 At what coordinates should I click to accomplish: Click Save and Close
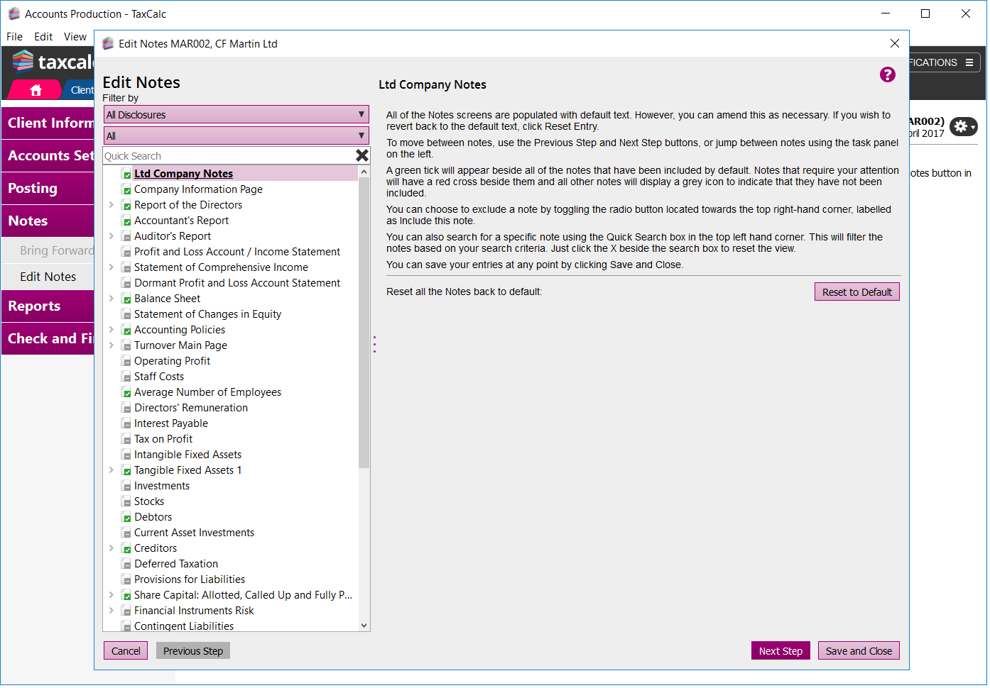tap(858, 651)
